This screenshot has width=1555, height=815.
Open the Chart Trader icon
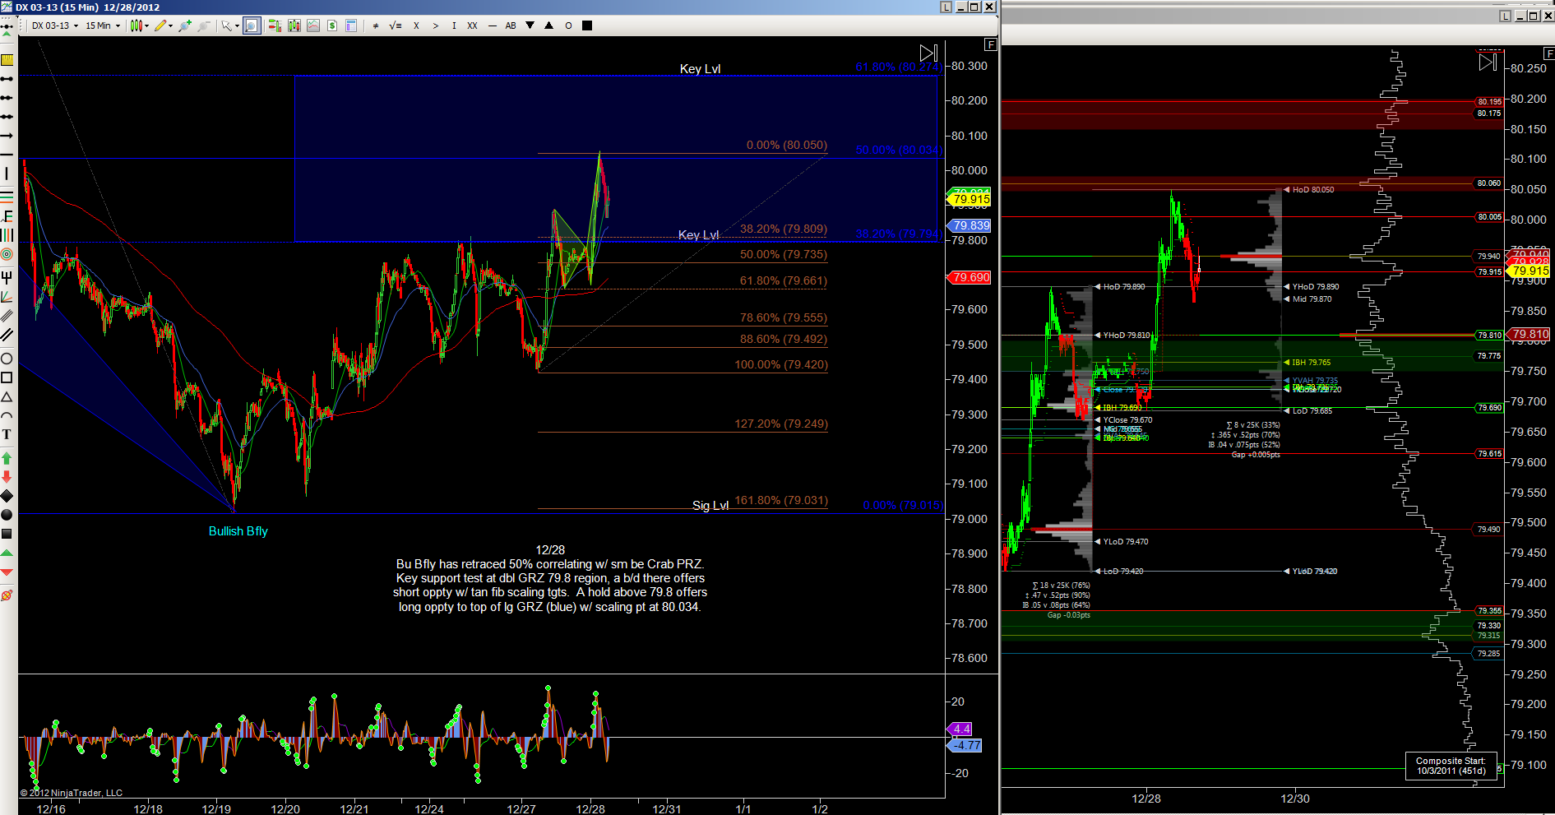click(275, 25)
